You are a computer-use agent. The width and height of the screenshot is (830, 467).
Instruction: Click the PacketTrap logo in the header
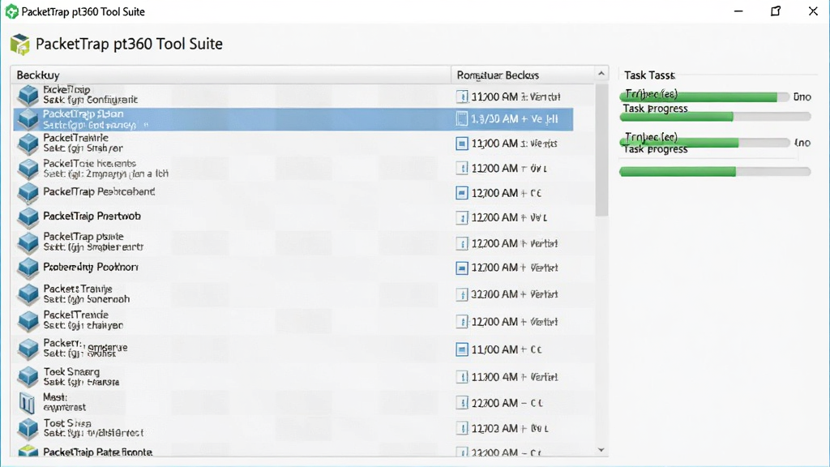pyautogui.click(x=20, y=44)
